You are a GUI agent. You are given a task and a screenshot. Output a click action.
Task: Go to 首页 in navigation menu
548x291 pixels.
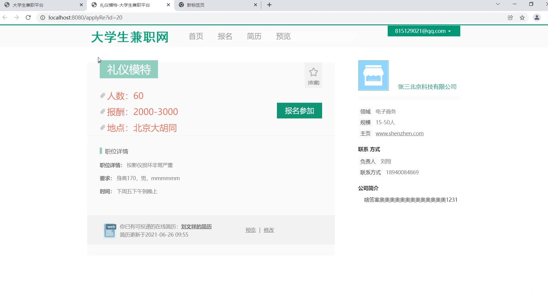(196, 36)
